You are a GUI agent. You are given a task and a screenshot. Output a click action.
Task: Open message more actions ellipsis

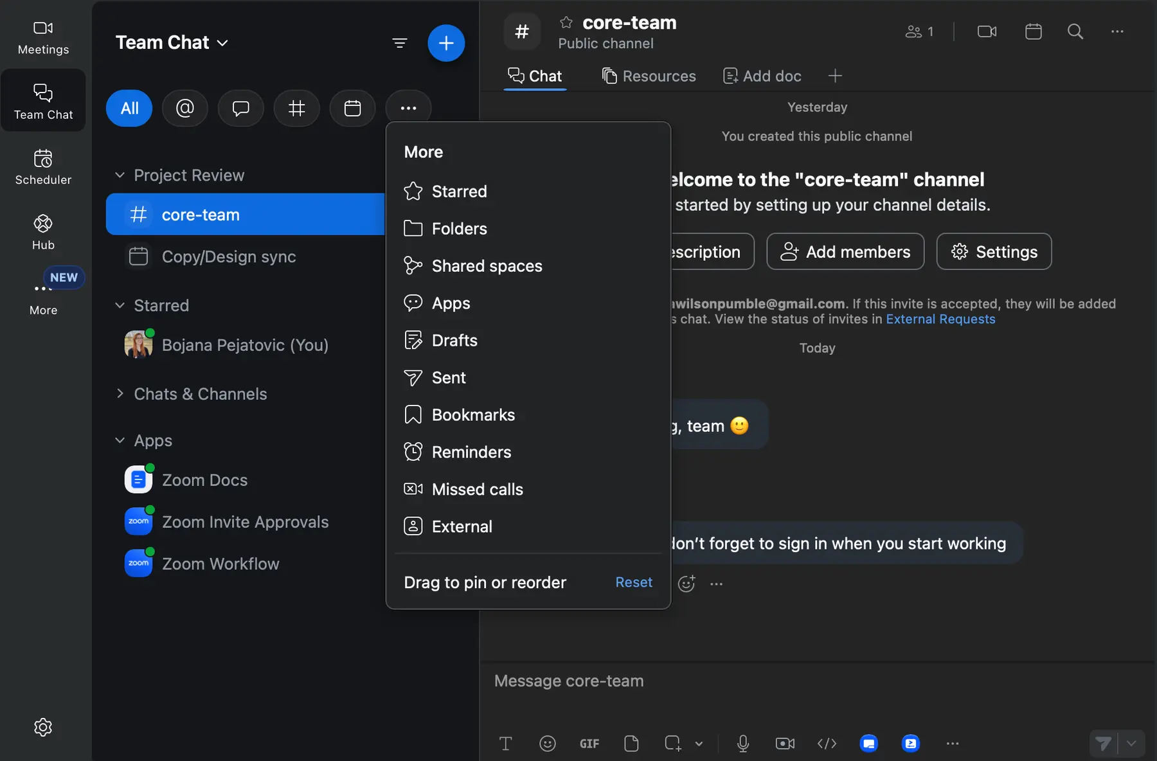(717, 584)
